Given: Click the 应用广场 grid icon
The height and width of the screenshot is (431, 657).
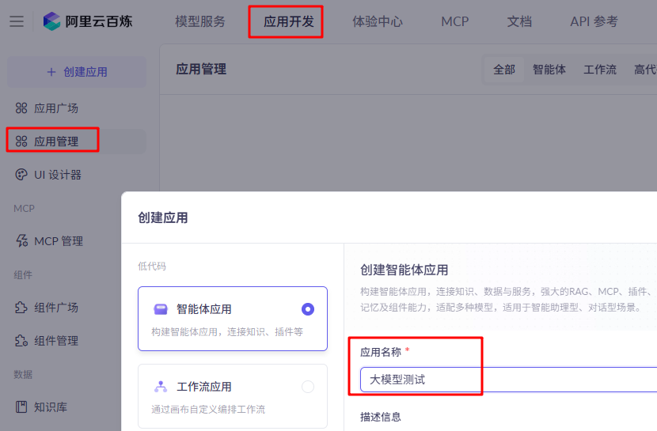Looking at the screenshot, I should click(x=21, y=108).
